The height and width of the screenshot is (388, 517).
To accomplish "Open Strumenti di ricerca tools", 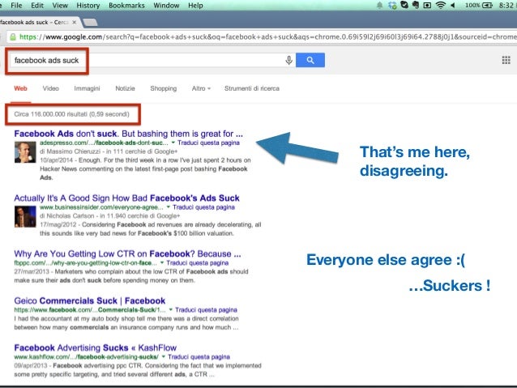I will coord(252,88).
